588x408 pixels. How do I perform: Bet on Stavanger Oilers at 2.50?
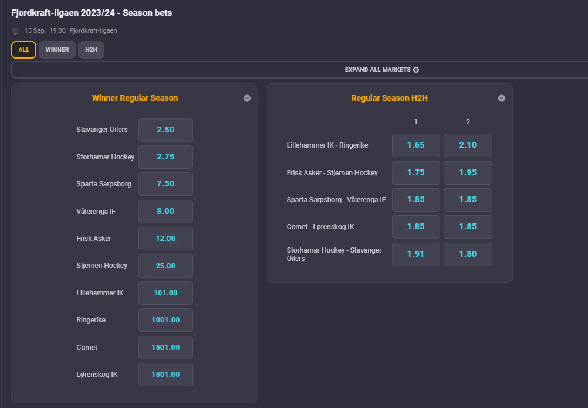pos(165,130)
